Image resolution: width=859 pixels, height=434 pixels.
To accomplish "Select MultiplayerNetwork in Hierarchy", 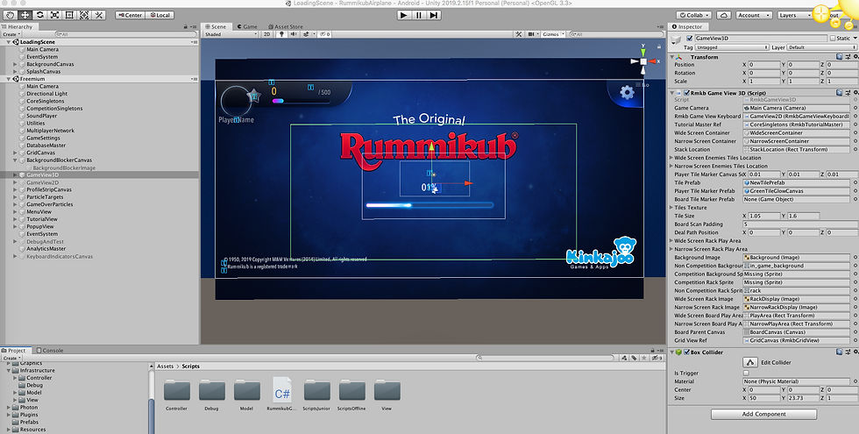I will (51, 131).
